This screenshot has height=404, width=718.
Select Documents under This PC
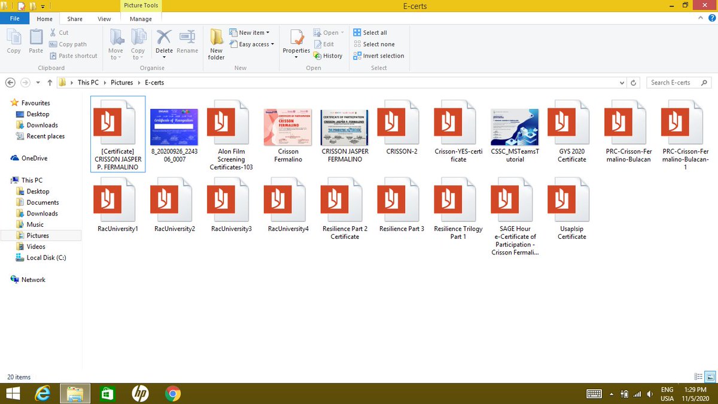(42, 202)
